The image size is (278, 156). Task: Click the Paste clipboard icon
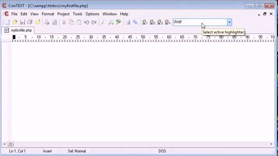click(x=79, y=22)
